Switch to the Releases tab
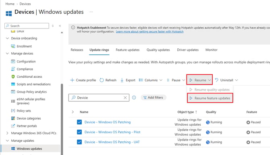The width and height of the screenshot is (270, 155). [x=77, y=50]
